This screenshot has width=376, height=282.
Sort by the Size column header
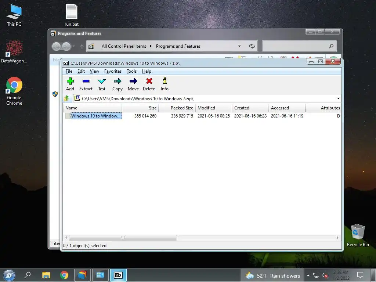pos(140,108)
